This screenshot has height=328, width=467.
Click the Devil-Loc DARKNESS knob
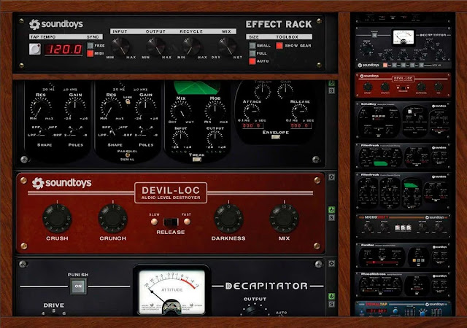point(228,218)
